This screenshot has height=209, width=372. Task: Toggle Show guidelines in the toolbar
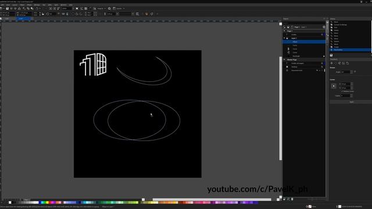pos(90,9)
